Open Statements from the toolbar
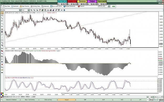164x102 pixels. [45, 6]
